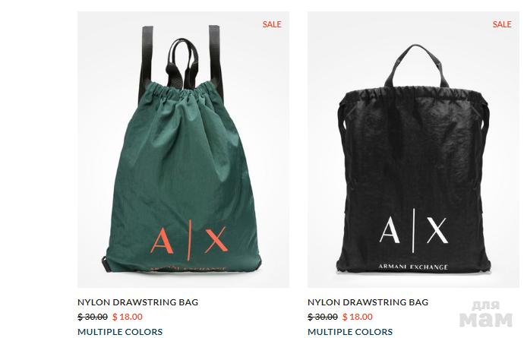Click the 'для мам' watermark logo

(x=486, y=314)
